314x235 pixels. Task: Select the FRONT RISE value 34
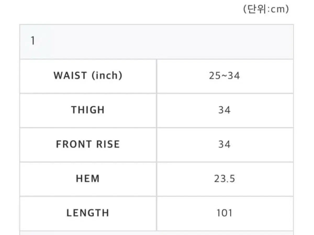tap(225, 144)
